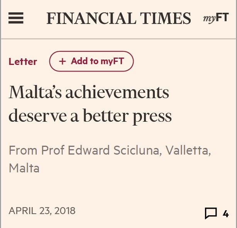Viewport: 237px width, 228px height.
Task: Click the Financial Times masthead logo
Action: coord(118,18)
